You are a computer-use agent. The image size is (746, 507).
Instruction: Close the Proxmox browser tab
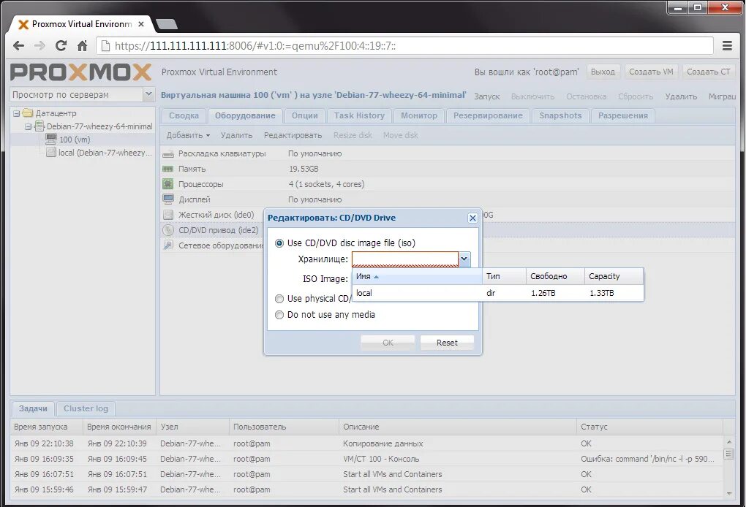141,24
